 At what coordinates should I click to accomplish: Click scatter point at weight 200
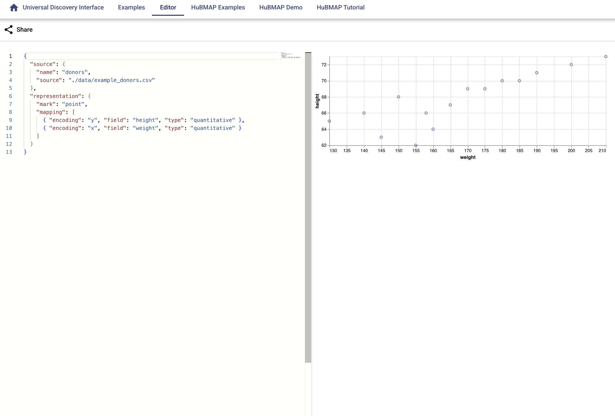[571, 65]
